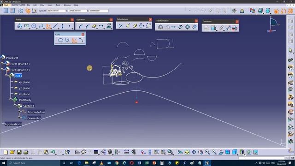
Task: Activate the orange conic tool in the Profile toolbar
Action: point(48,26)
